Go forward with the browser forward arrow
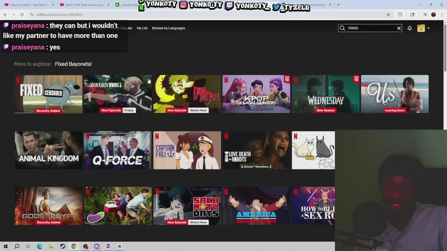The height and width of the screenshot is (251, 447). pyautogui.click(x=13, y=15)
